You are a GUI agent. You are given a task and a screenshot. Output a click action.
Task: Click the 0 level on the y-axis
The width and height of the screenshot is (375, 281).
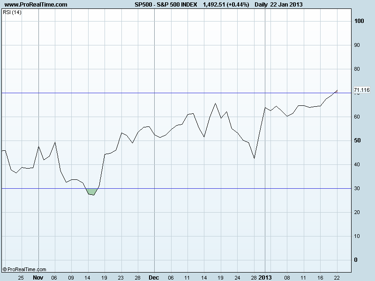coord(356,260)
